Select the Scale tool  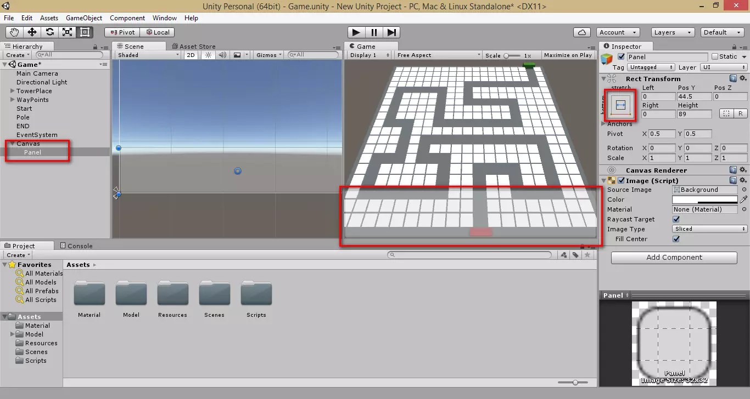click(x=68, y=32)
